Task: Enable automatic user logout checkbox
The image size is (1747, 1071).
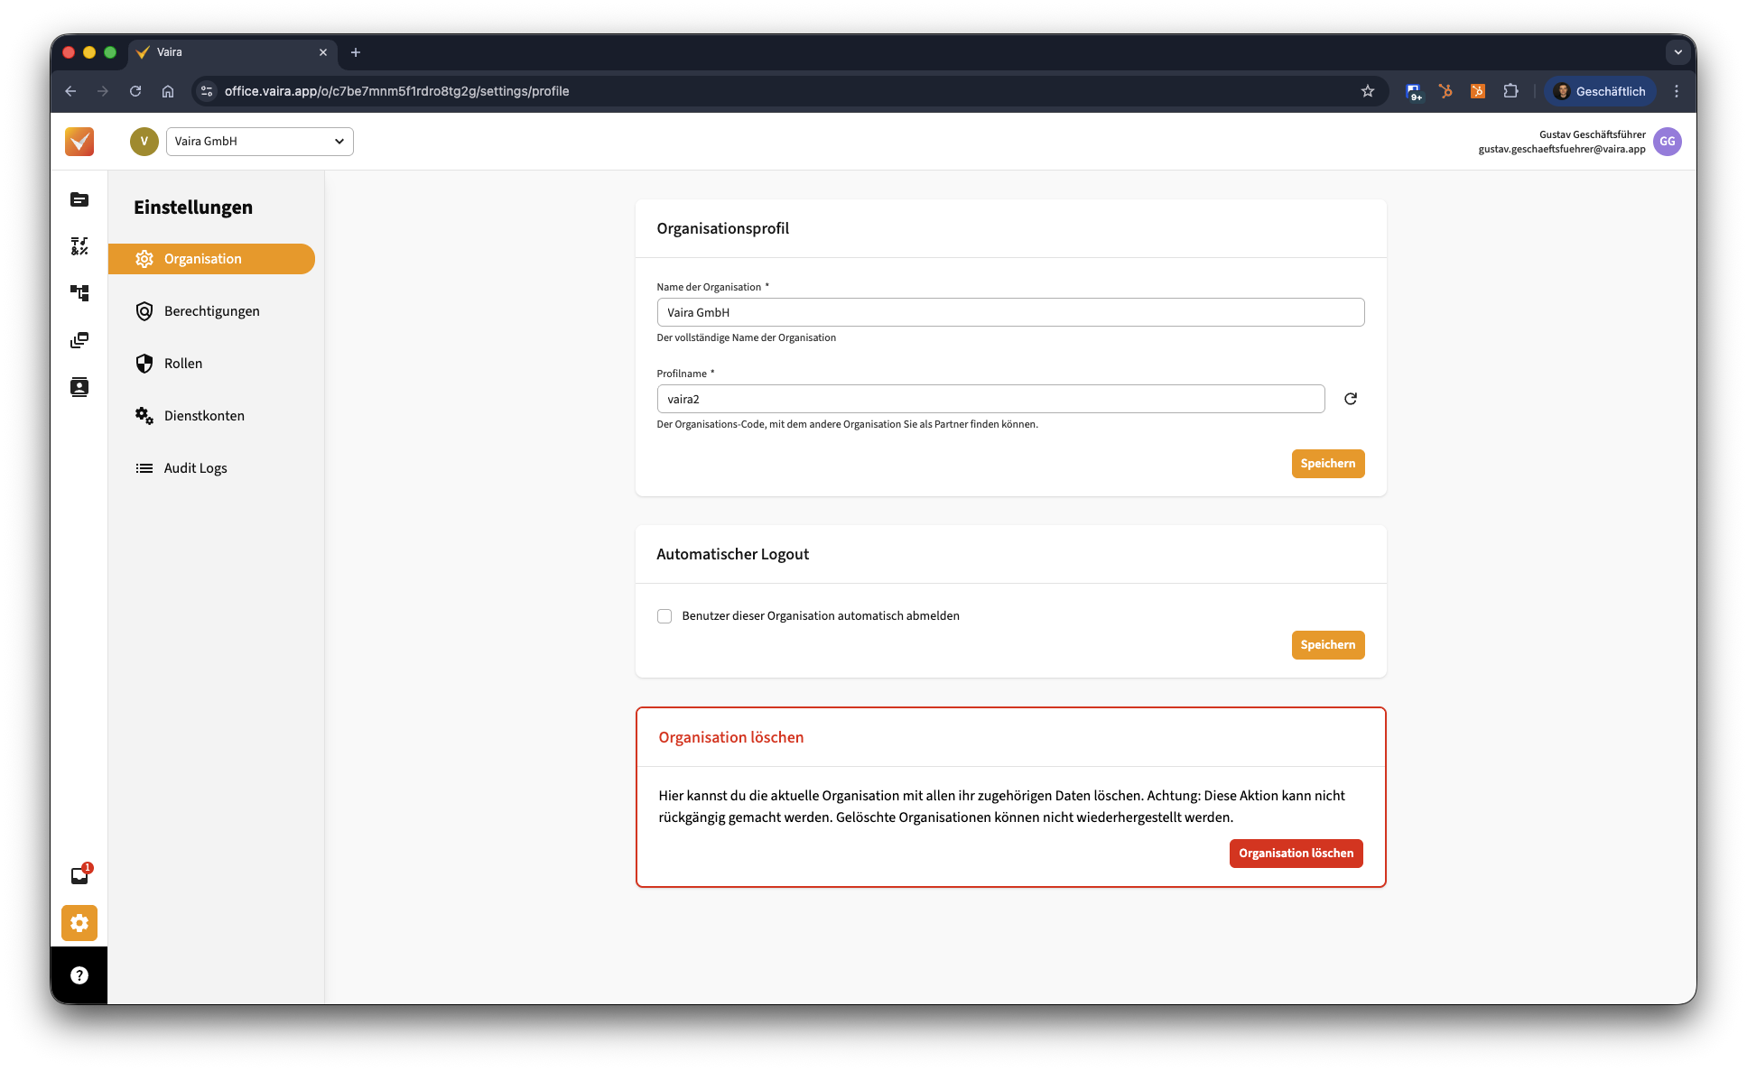Action: (664, 616)
